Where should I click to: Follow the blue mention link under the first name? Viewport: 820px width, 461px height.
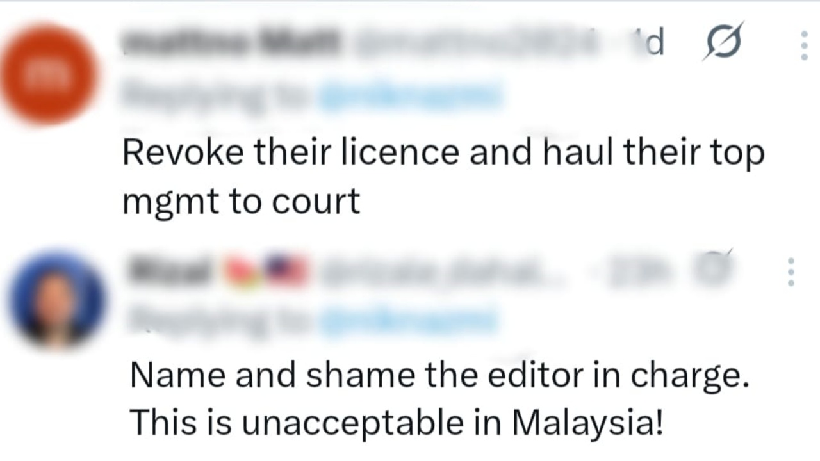411,95
